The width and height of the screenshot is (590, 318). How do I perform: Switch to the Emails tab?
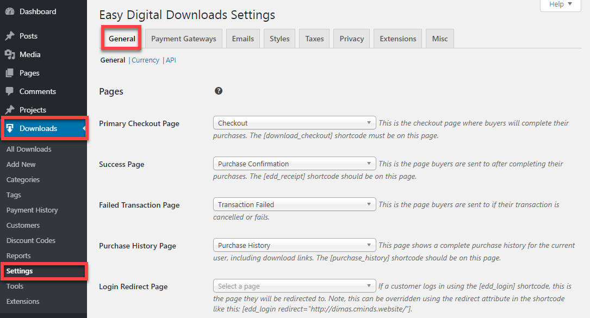243,39
